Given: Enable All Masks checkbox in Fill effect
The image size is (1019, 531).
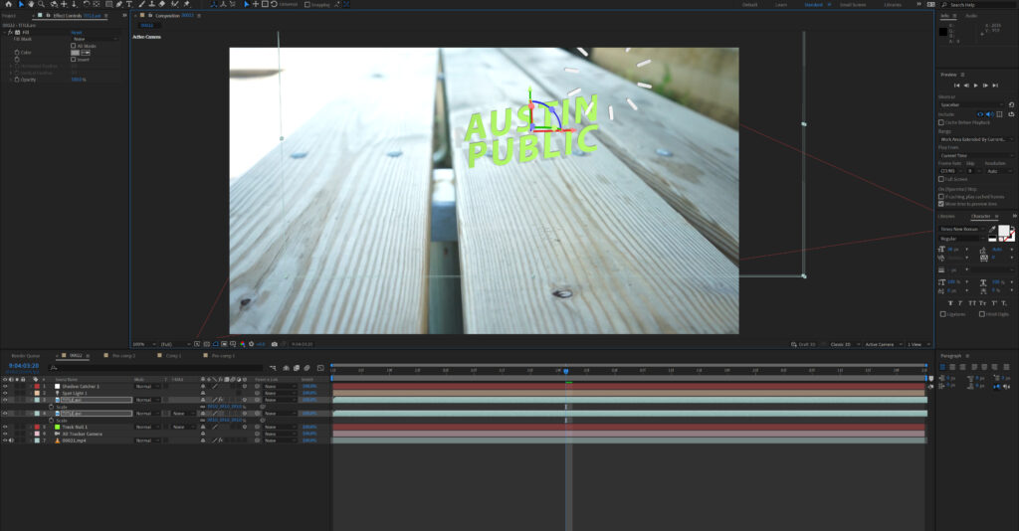Looking at the screenshot, I should 73,46.
